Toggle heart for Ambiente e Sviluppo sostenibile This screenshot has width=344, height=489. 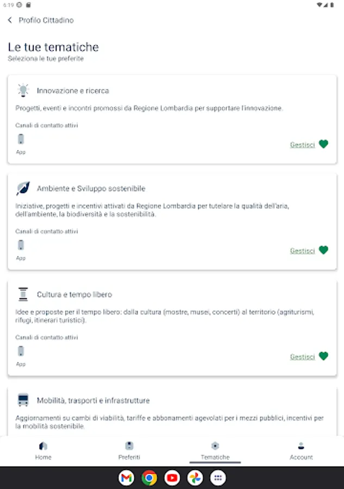pyautogui.click(x=323, y=250)
